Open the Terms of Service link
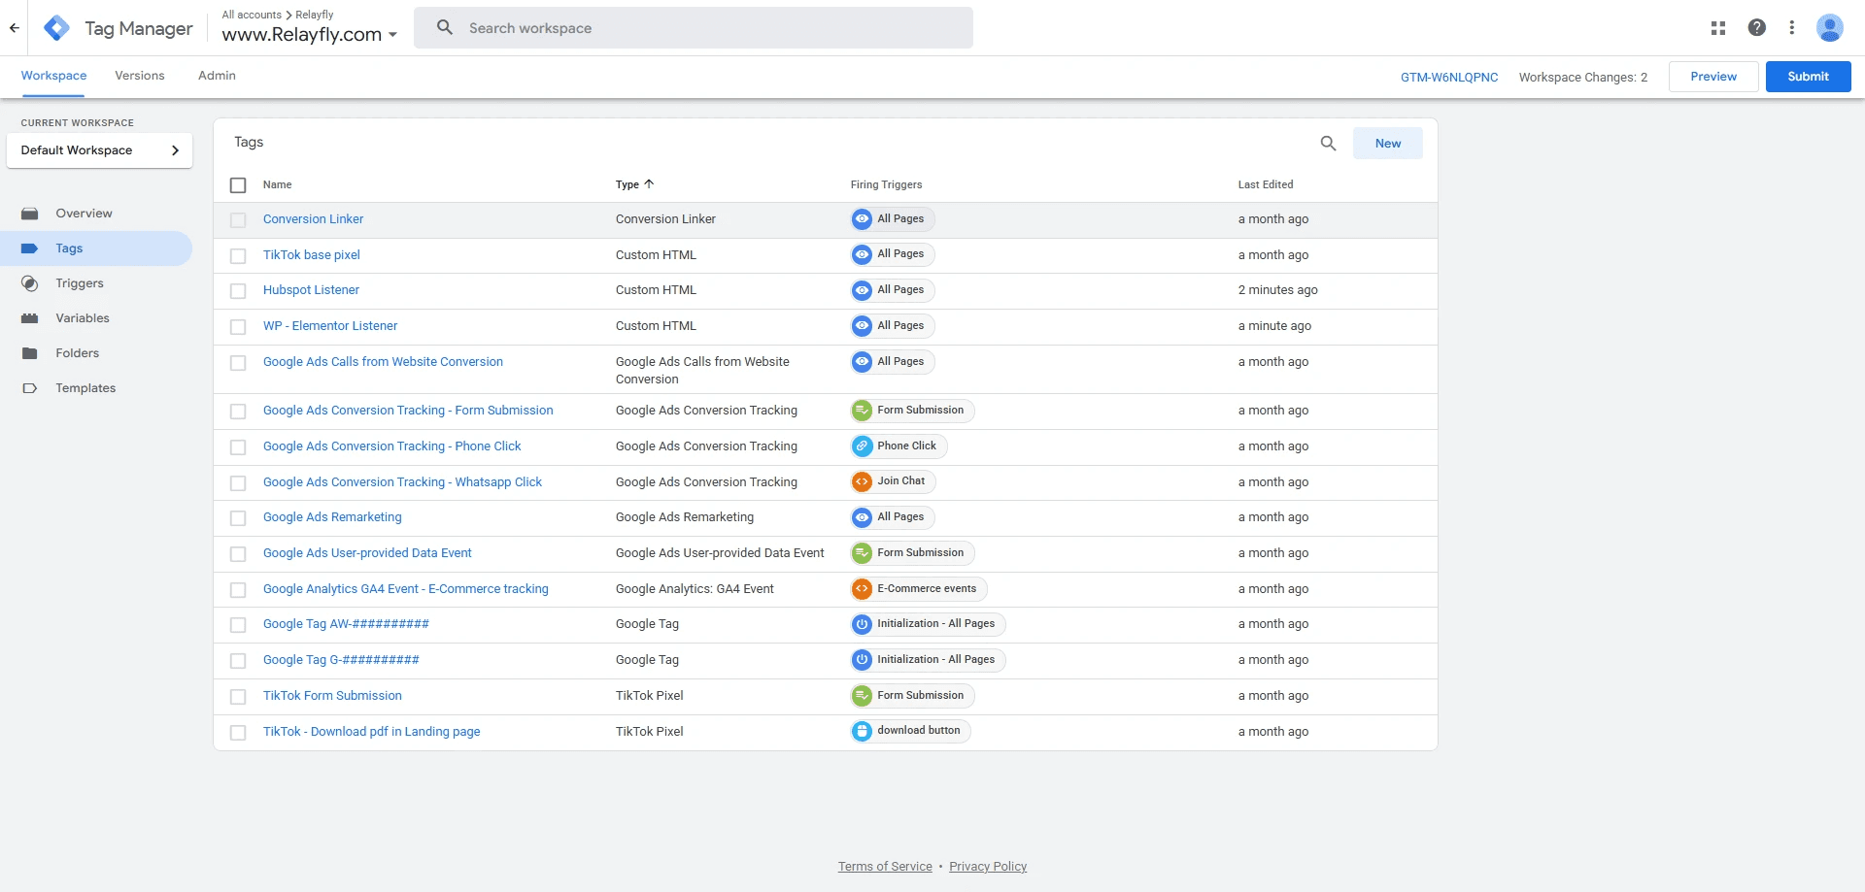This screenshot has width=1865, height=892. point(885,867)
